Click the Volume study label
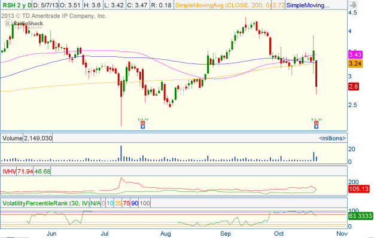 tap(12, 138)
